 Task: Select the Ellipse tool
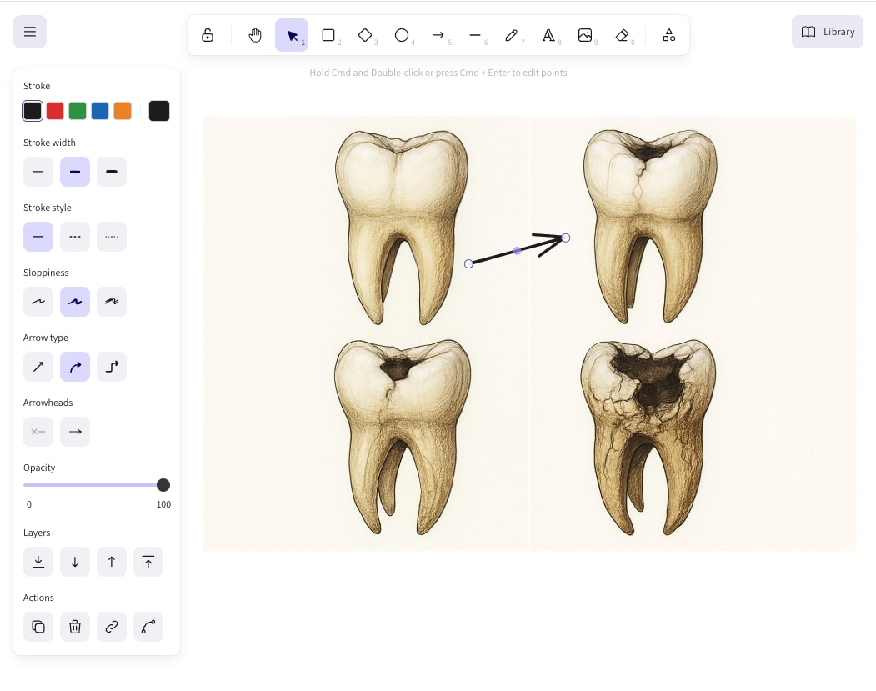pos(402,35)
